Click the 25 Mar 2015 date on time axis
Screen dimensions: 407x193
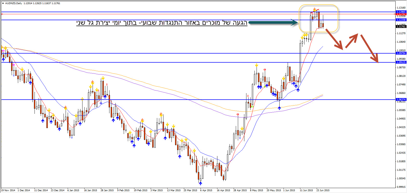(190, 190)
